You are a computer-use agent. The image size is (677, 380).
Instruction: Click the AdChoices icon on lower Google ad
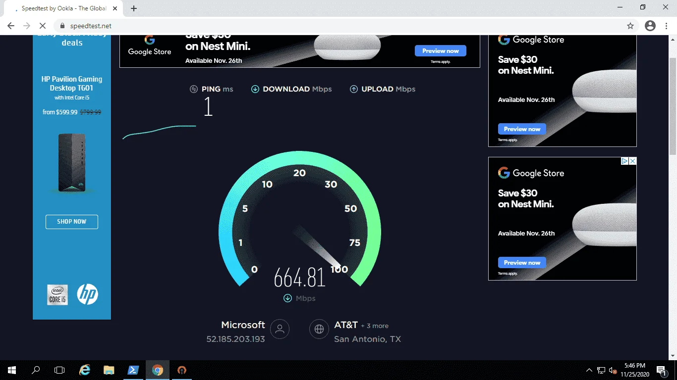pyautogui.click(x=625, y=161)
